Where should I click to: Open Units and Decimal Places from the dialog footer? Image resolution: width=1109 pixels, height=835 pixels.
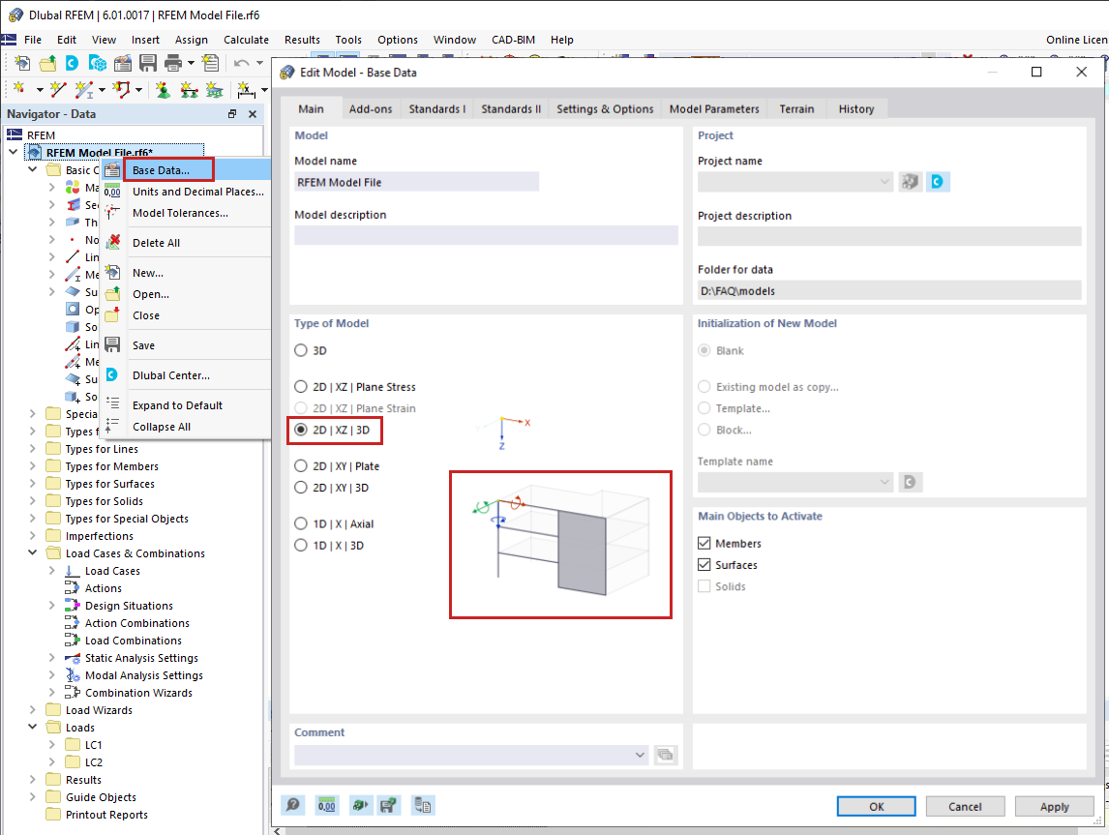pyautogui.click(x=326, y=805)
